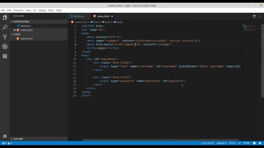This screenshot has height=148, width=264.
Task: Click charset="UTF-8" on line 4
Action: pos(108,37)
